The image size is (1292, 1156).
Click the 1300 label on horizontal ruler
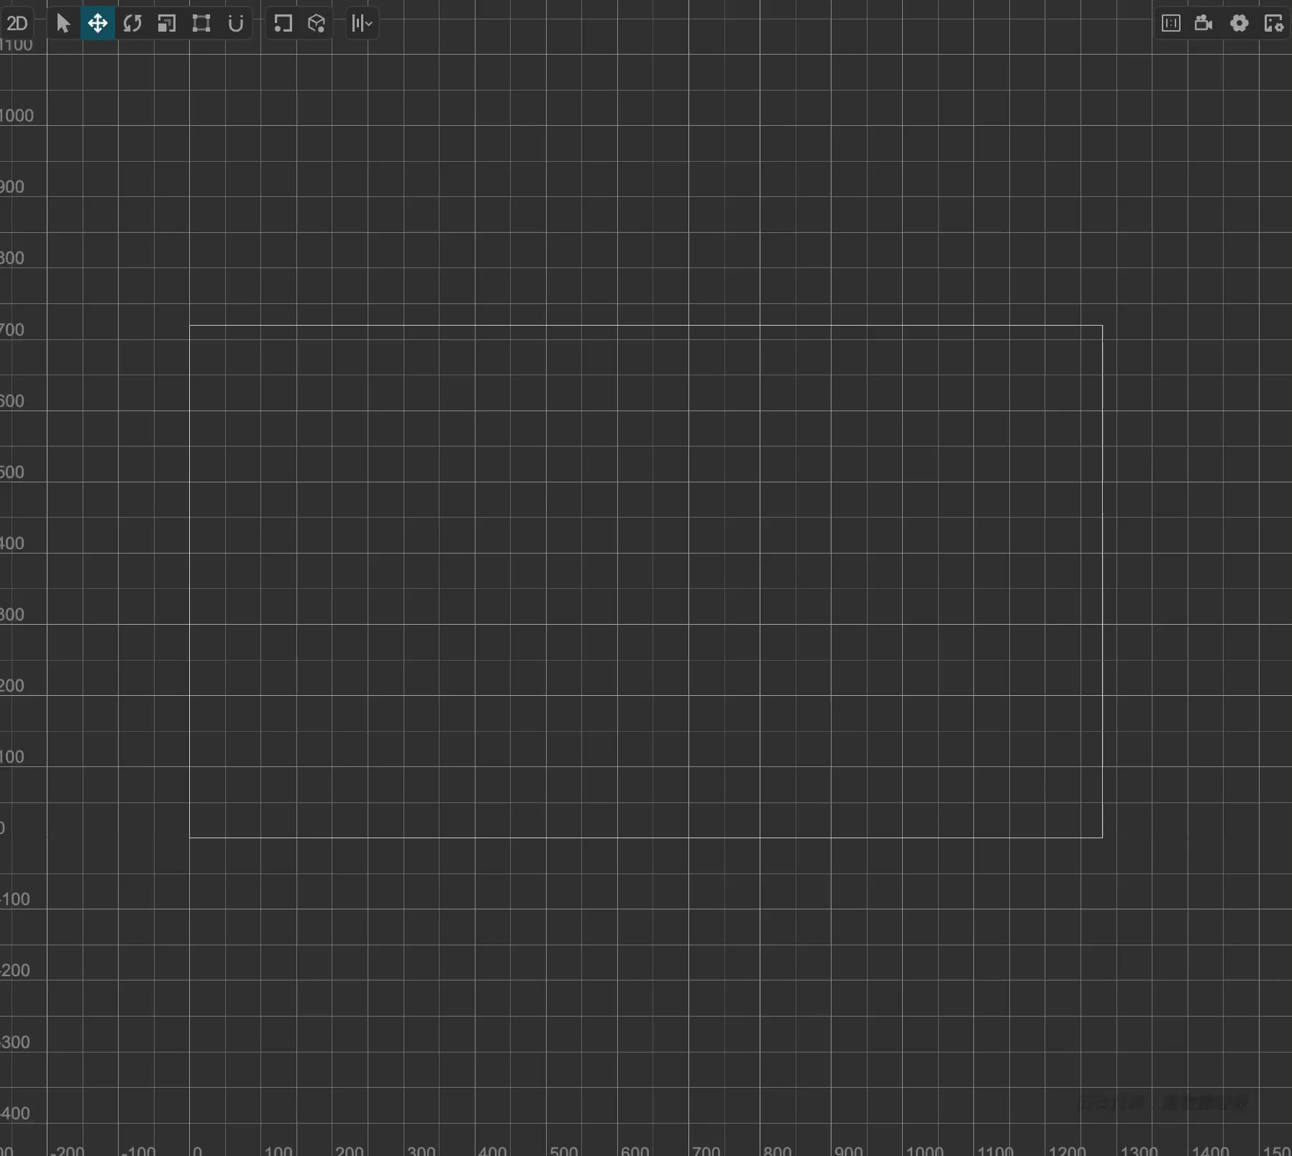tap(1138, 1149)
